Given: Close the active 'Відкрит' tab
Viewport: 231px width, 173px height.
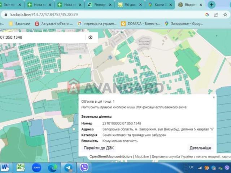Looking at the screenshot, I should pos(201,5).
